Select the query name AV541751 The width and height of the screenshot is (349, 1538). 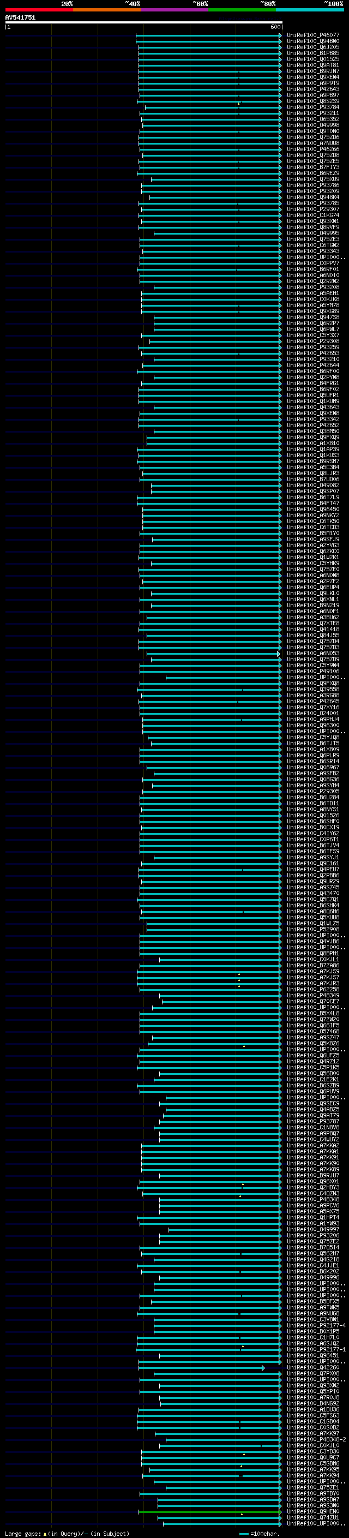(x=20, y=18)
